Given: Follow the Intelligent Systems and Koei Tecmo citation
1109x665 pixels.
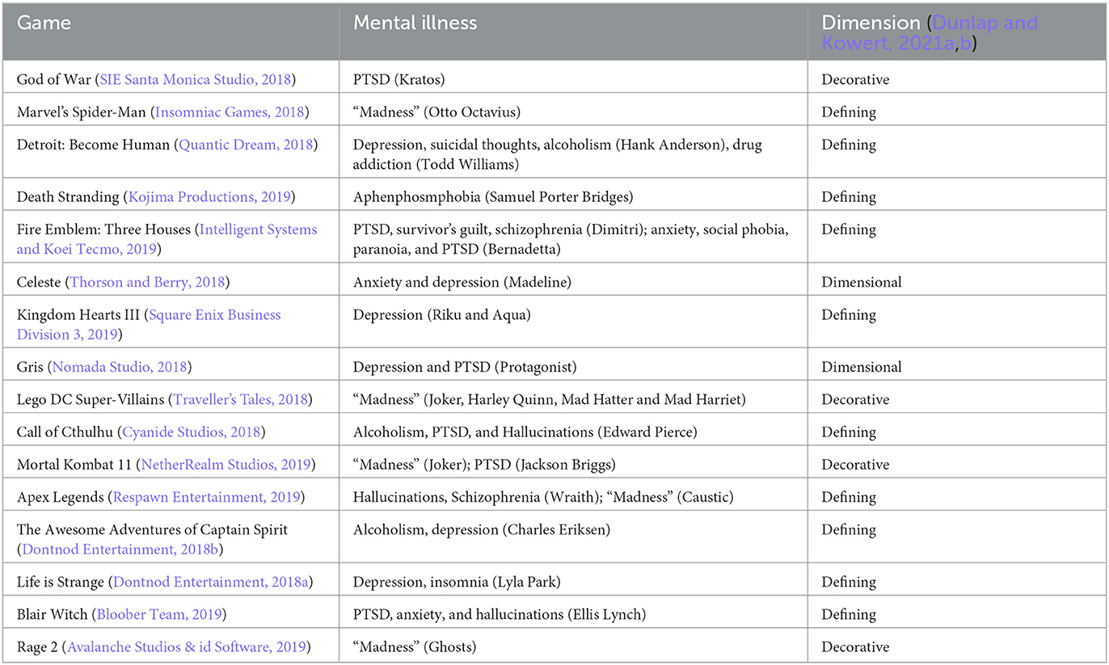Looking at the screenshot, I should [x=167, y=239].
